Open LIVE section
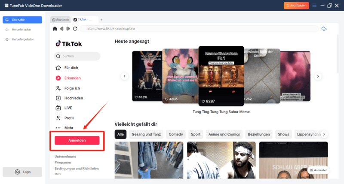The image size is (344, 184). click(x=64, y=108)
